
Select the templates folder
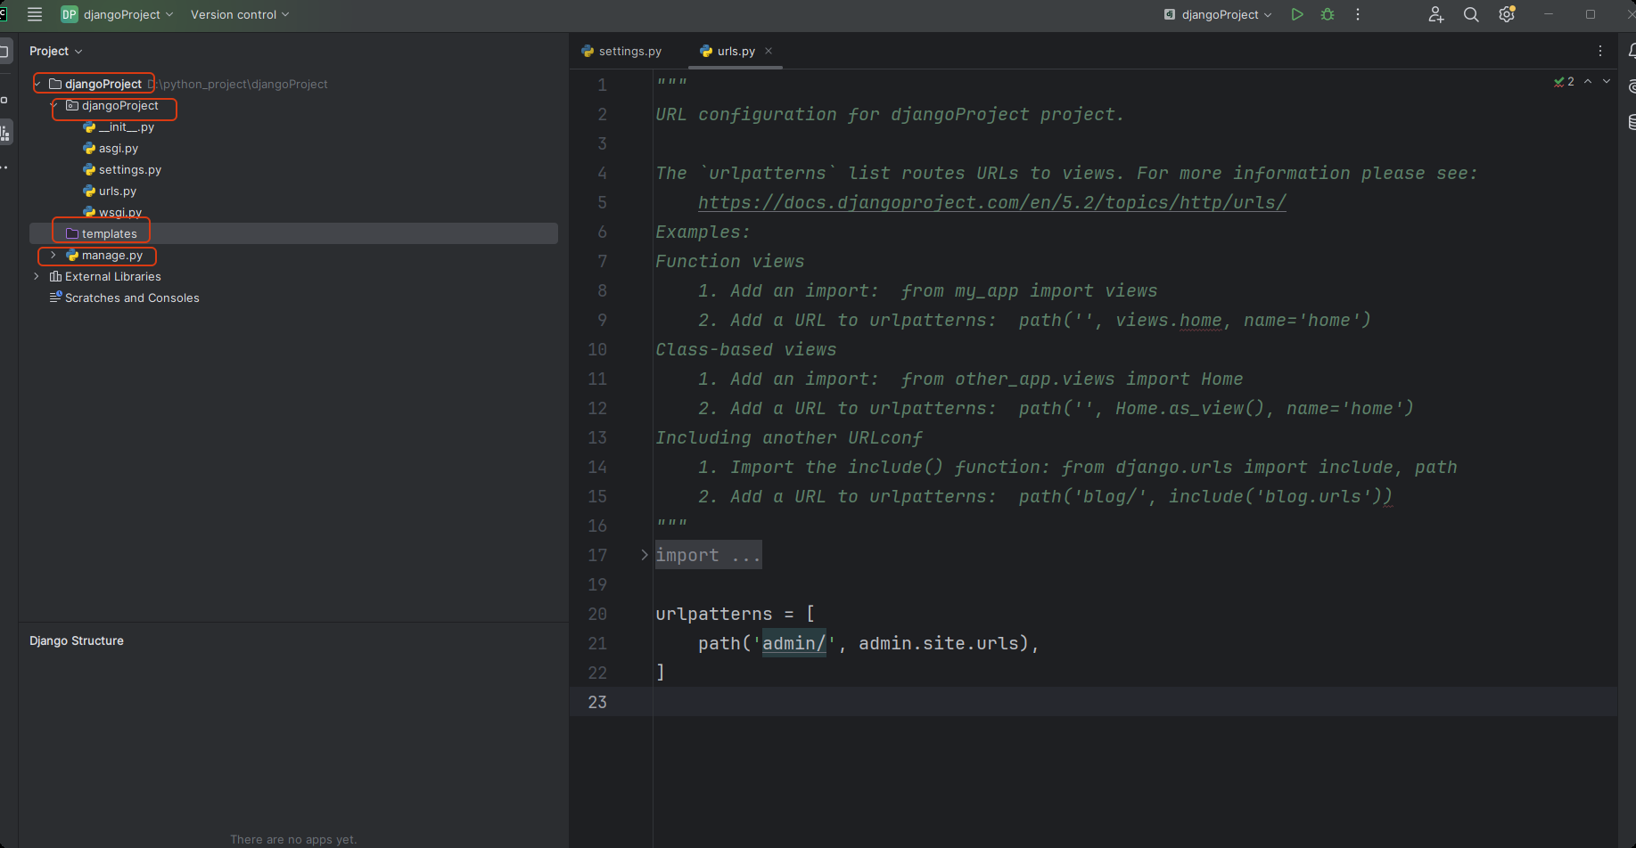109,234
